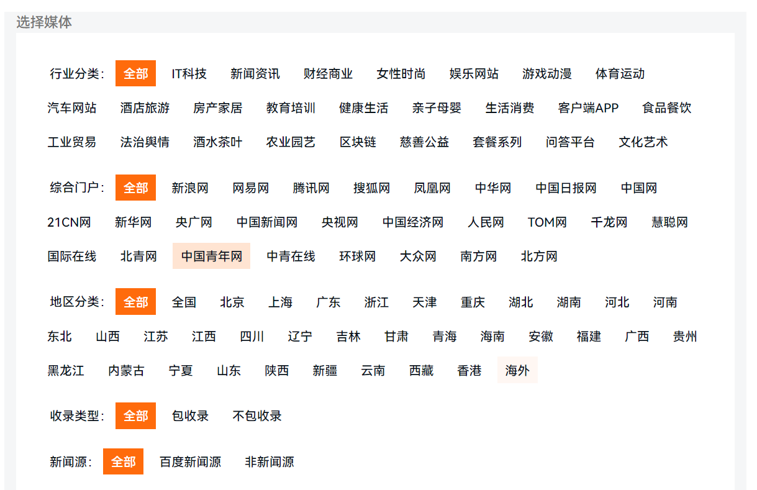Select 全部 in 地区分类 row
Screen dimensions: 757x490
point(135,302)
